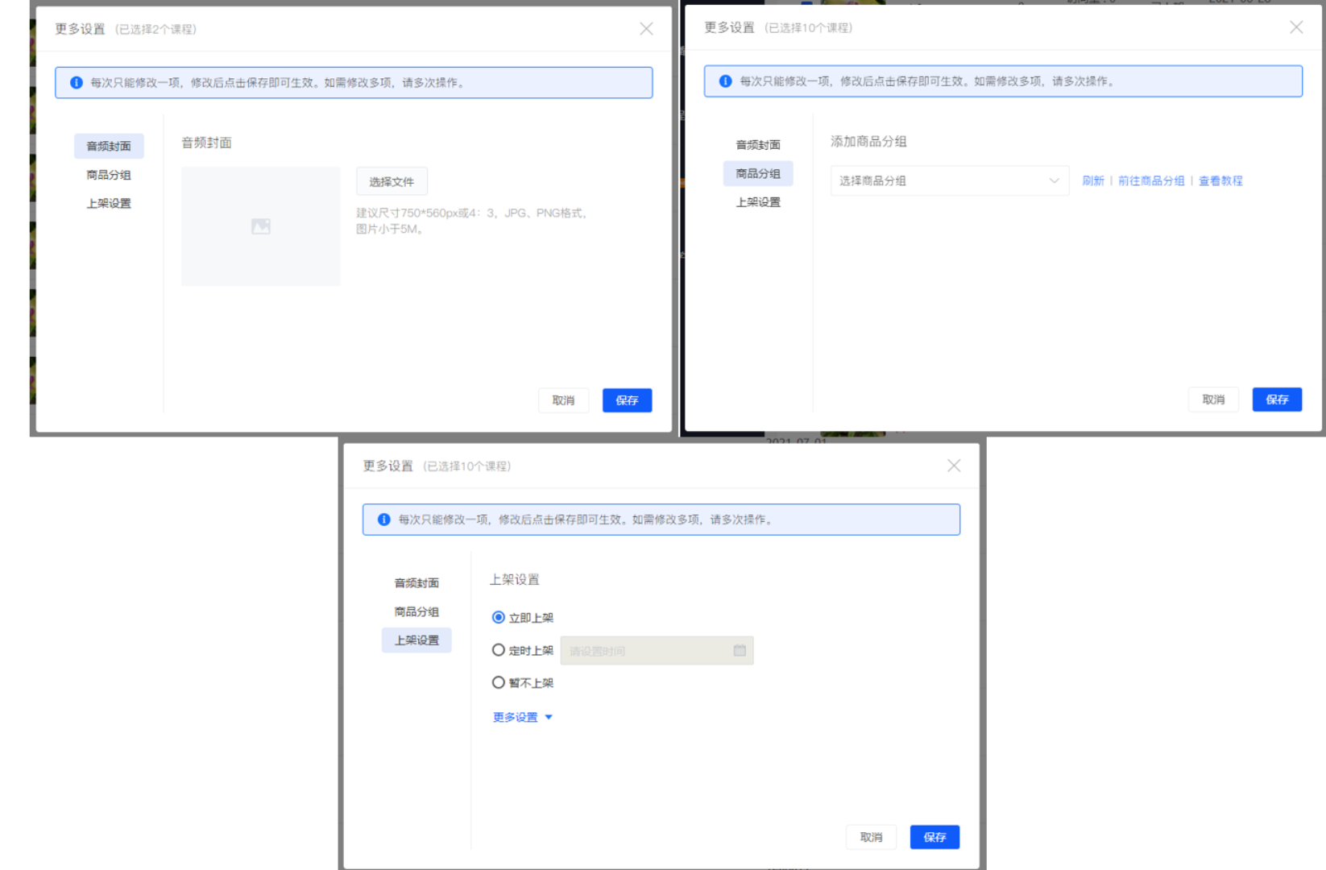Close the top-left 更多设置 dialog (2个课程)
The height and width of the screenshot is (870, 1326).
tap(646, 29)
